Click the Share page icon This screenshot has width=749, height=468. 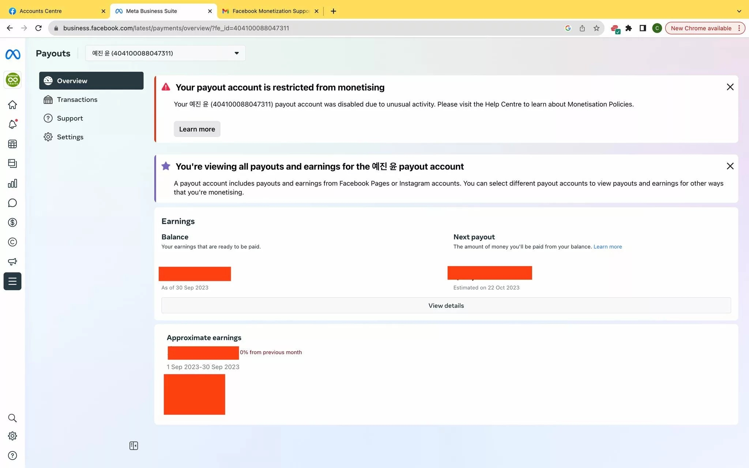click(x=582, y=28)
